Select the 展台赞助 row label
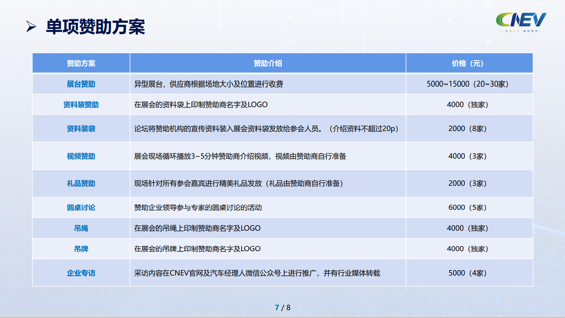 [81, 84]
